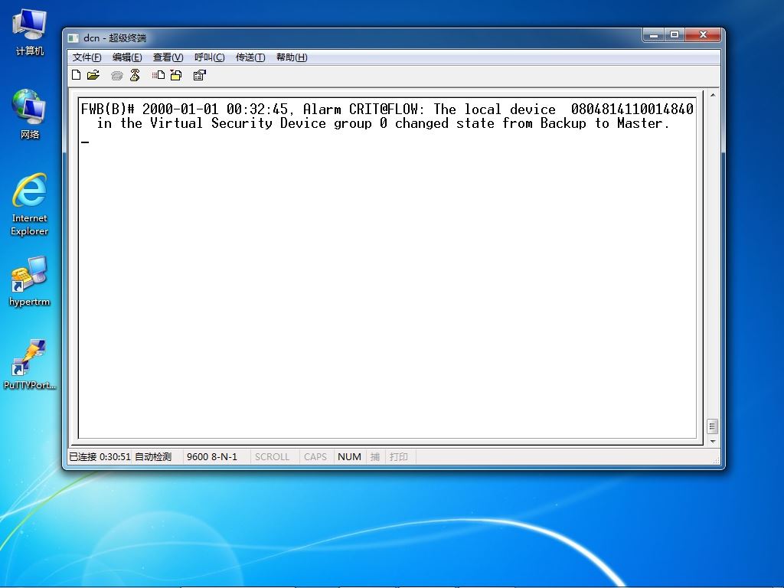Click the terminal scrollbar down arrow
The width and height of the screenshot is (784, 588).
point(713,442)
